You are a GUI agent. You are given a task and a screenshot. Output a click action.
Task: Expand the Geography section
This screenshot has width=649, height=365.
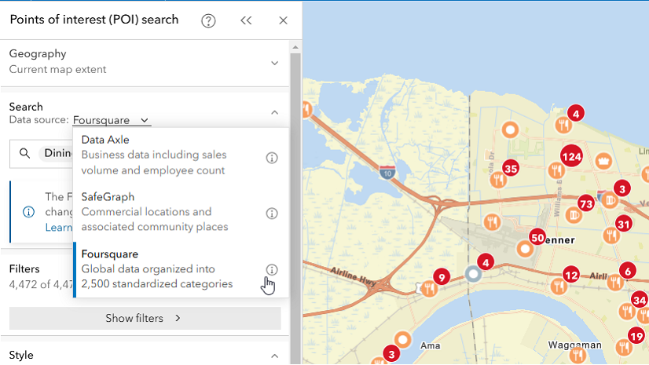pyautogui.click(x=274, y=63)
